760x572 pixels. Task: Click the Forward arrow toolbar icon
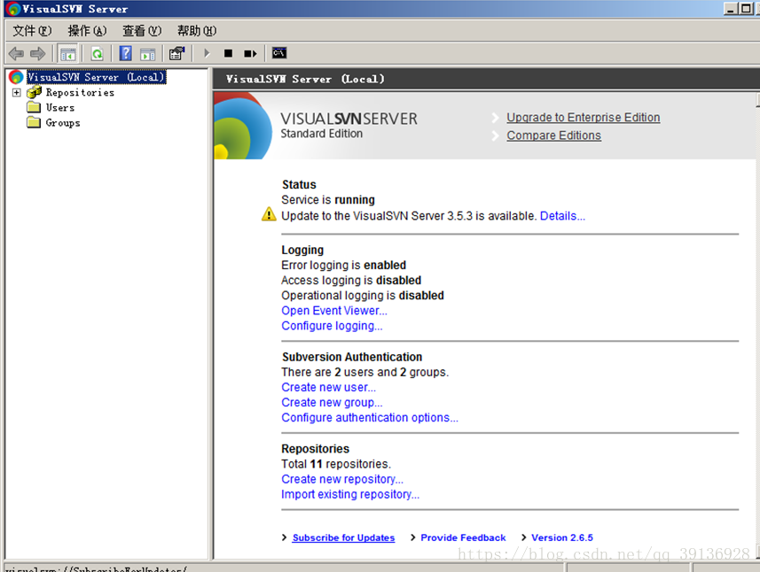pos(38,53)
